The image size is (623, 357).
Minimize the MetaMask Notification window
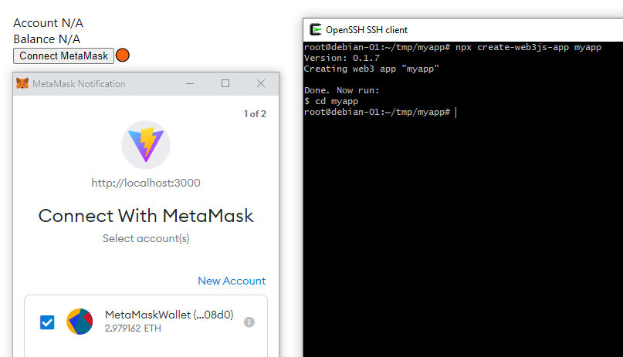[190, 84]
